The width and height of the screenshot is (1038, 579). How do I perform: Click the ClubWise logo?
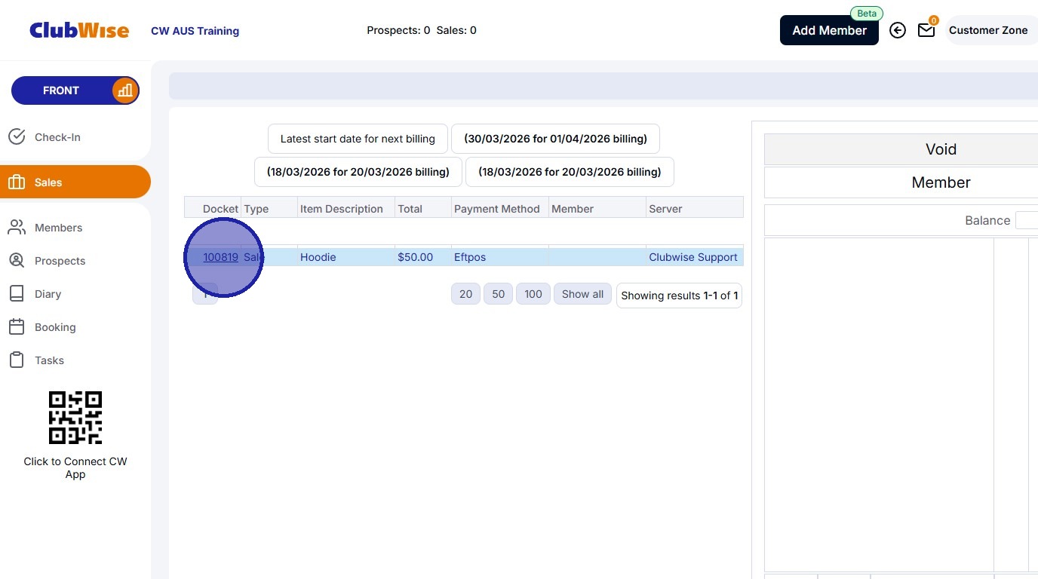pos(79,30)
